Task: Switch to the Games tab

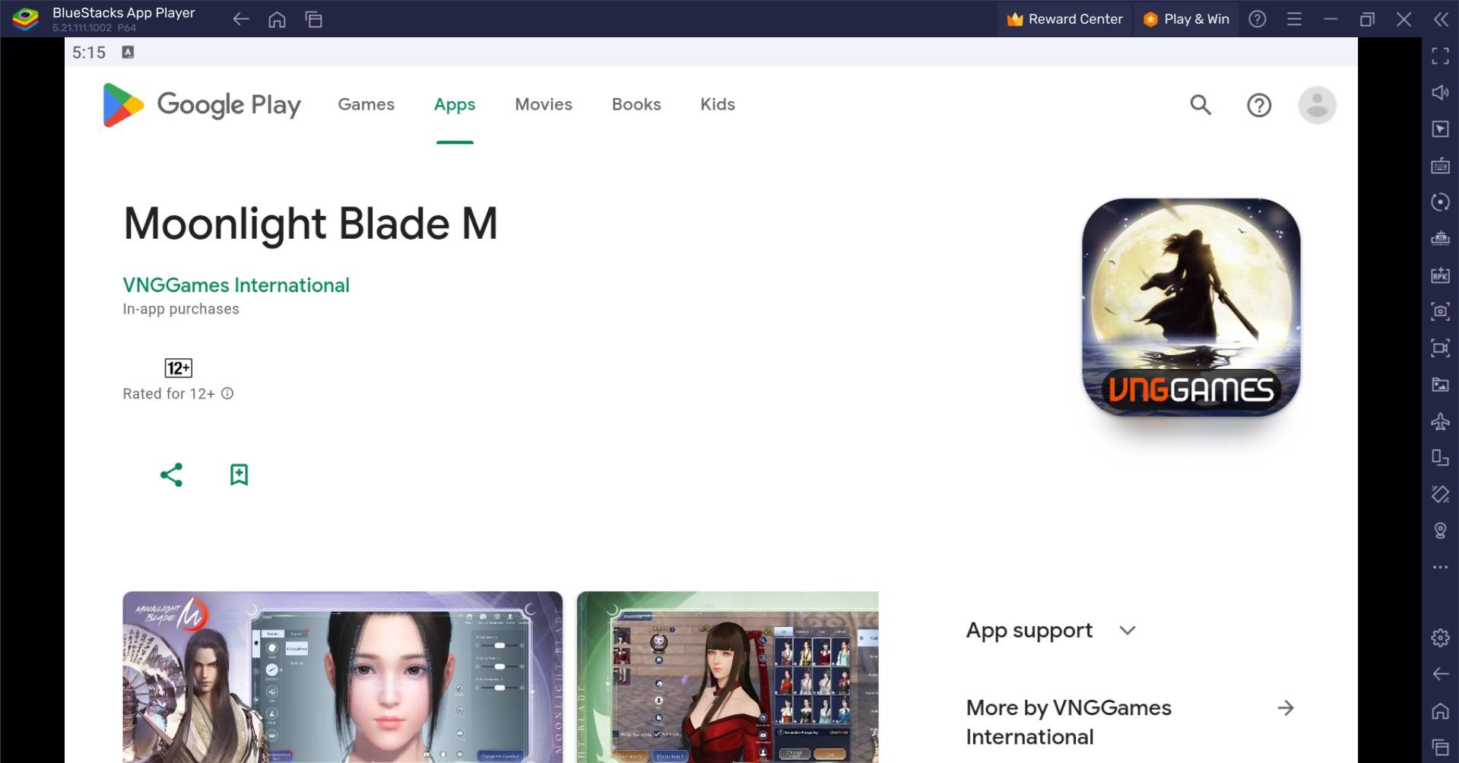Action: (366, 104)
